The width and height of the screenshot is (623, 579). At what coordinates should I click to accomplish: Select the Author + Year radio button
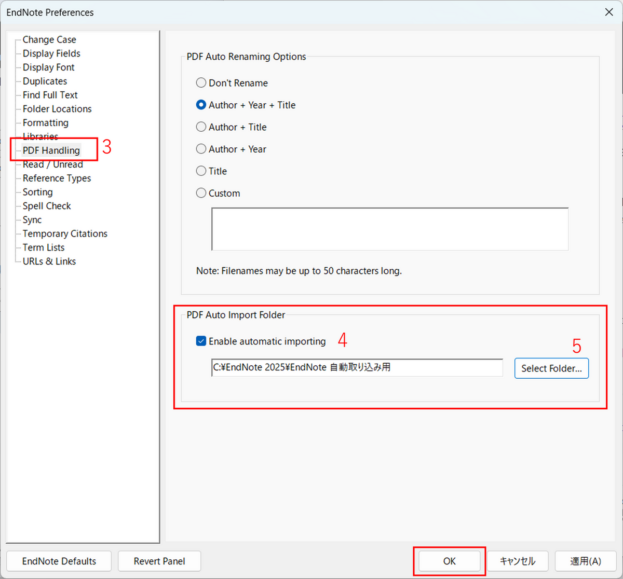click(x=201, y=149)
